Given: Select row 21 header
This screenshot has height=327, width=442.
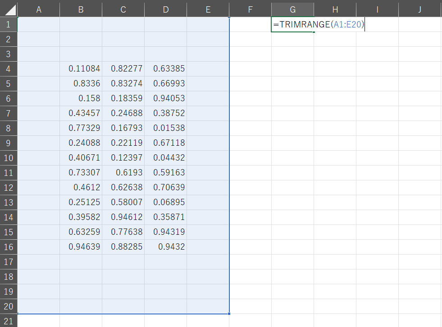Looking at the screenshot, I should click(x=9, y=320).
